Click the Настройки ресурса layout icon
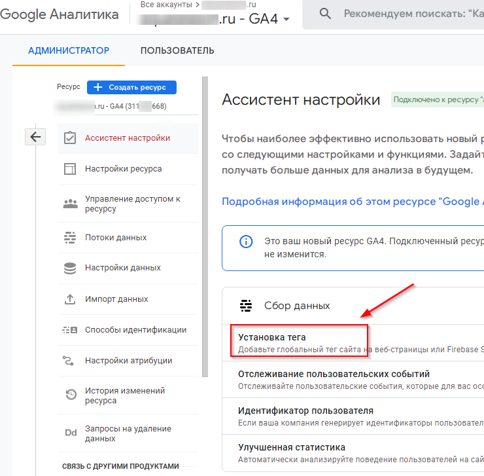The width and height of the screenshot is (484, 476). [70, 169]
